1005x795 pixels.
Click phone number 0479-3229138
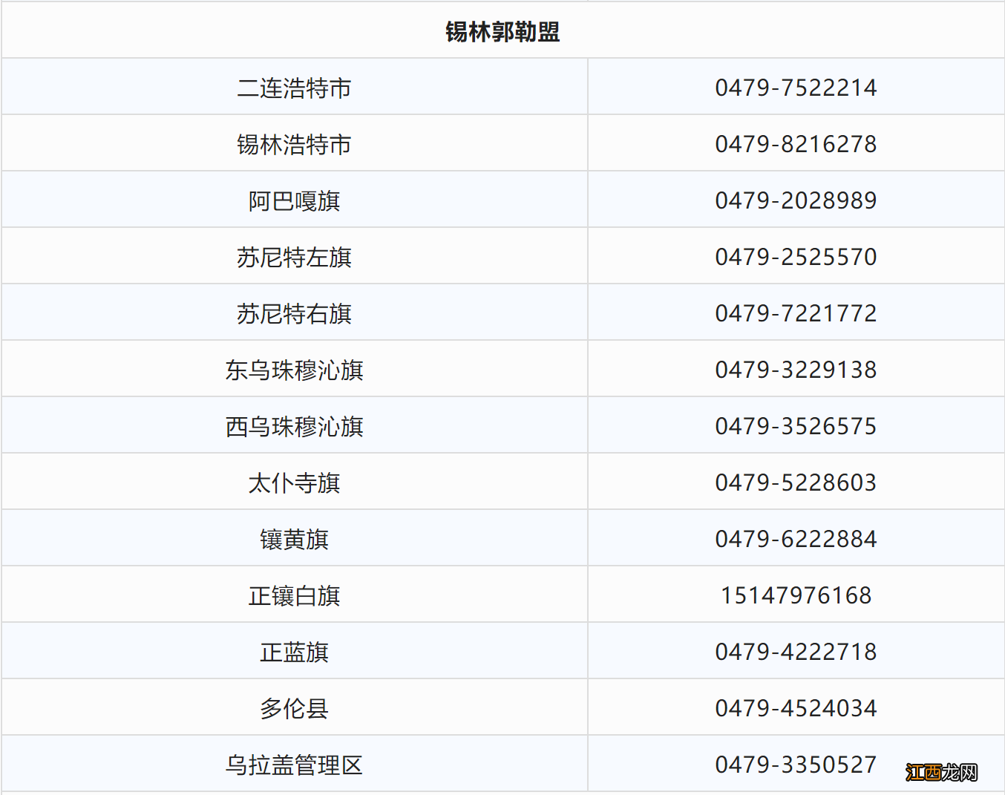(x=796, y=370)
